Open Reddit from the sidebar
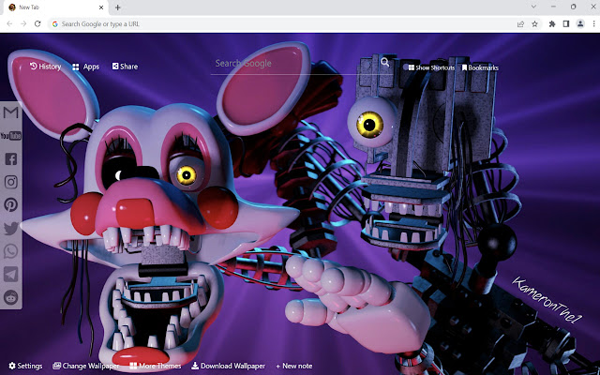 point(10,297)
